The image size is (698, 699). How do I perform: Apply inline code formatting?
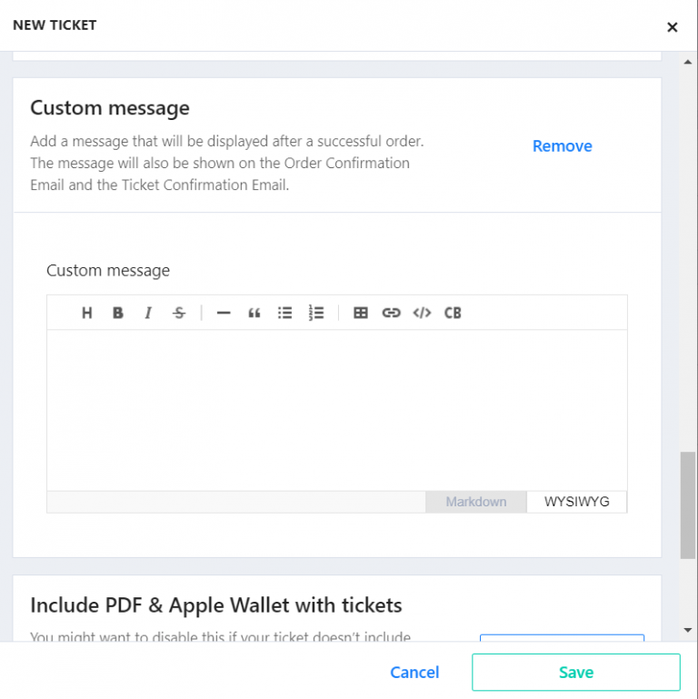point(422,313)
